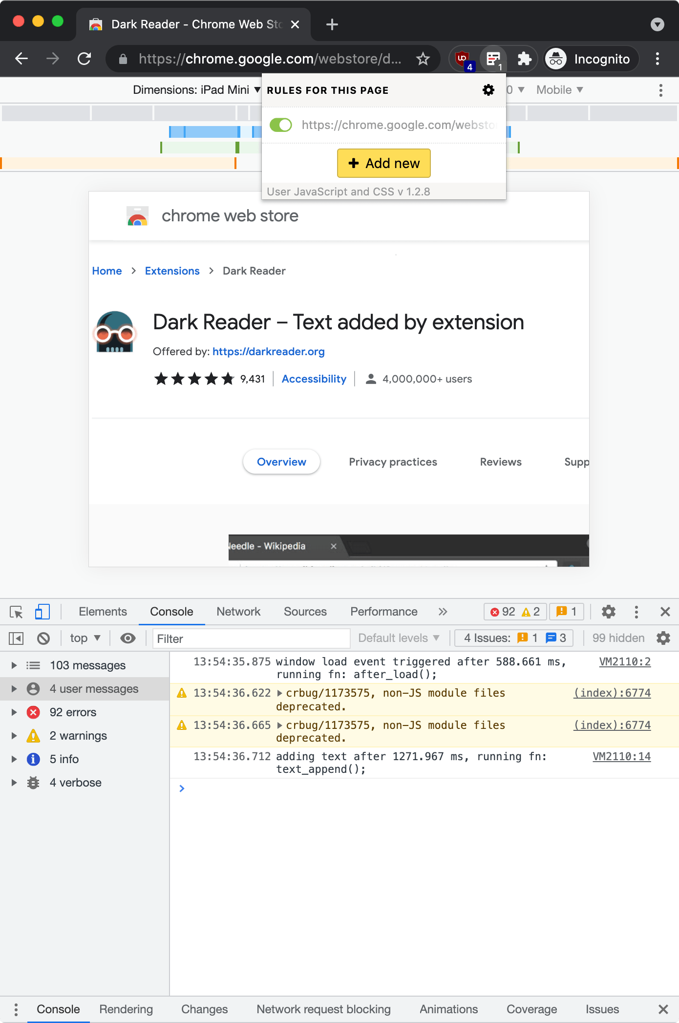Open the Extensions puzzle-piece menu
This screenshot has width=679, height=1023.
pos(524,59)
